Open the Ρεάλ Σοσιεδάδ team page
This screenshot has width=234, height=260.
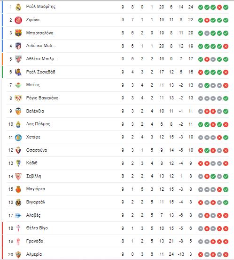tap(41, 72)
